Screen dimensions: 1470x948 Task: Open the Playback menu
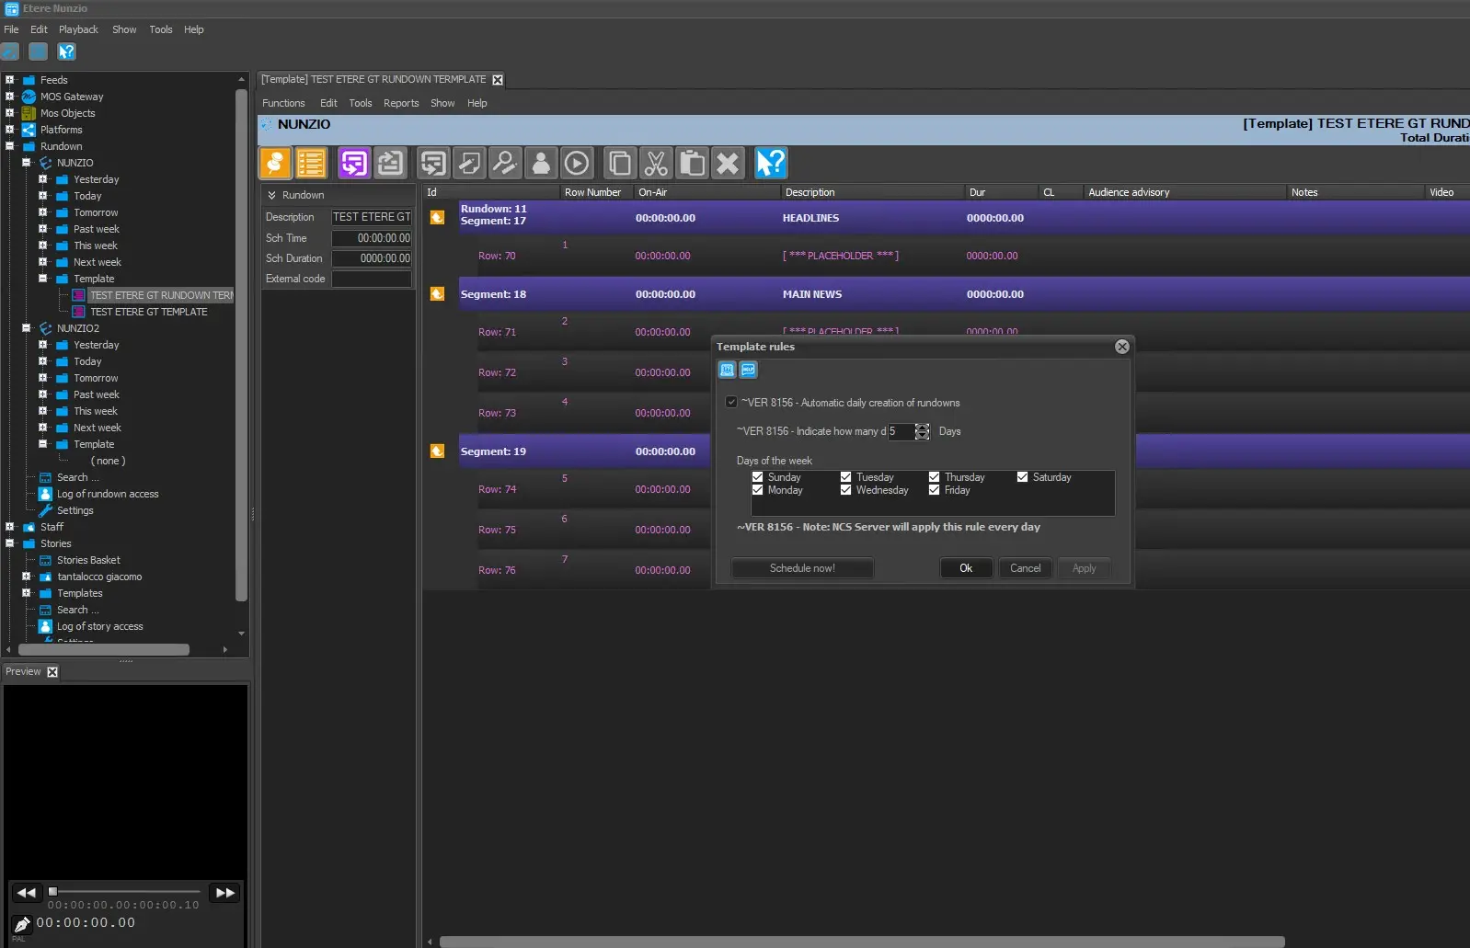[78, 29]
